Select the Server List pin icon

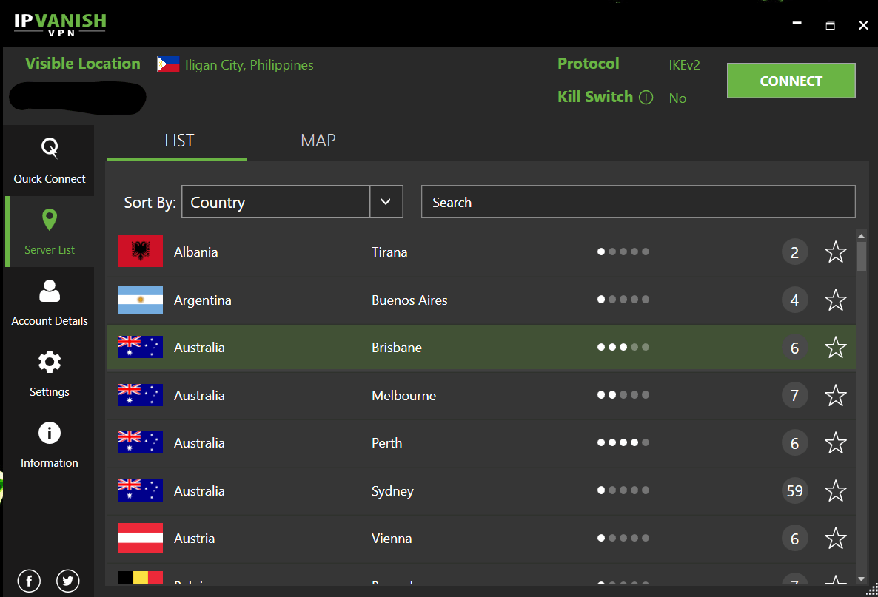50,220
